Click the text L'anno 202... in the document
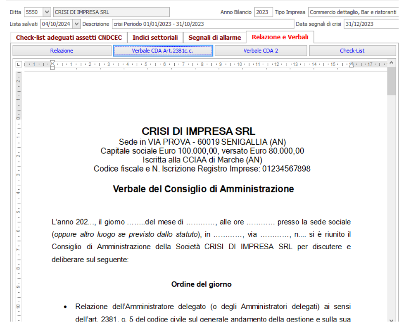 coord(74,222)
